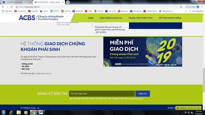Viewport: 205px width, 115px height.
Task: Reload the current page
Action: click(x=12, y=7)
